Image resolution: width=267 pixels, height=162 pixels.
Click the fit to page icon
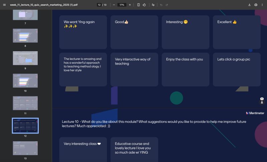point(139,5)
